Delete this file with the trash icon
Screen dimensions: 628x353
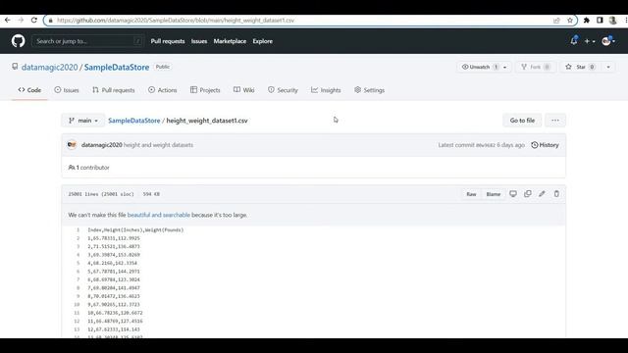pyautogui.click(x=556, y=194)
